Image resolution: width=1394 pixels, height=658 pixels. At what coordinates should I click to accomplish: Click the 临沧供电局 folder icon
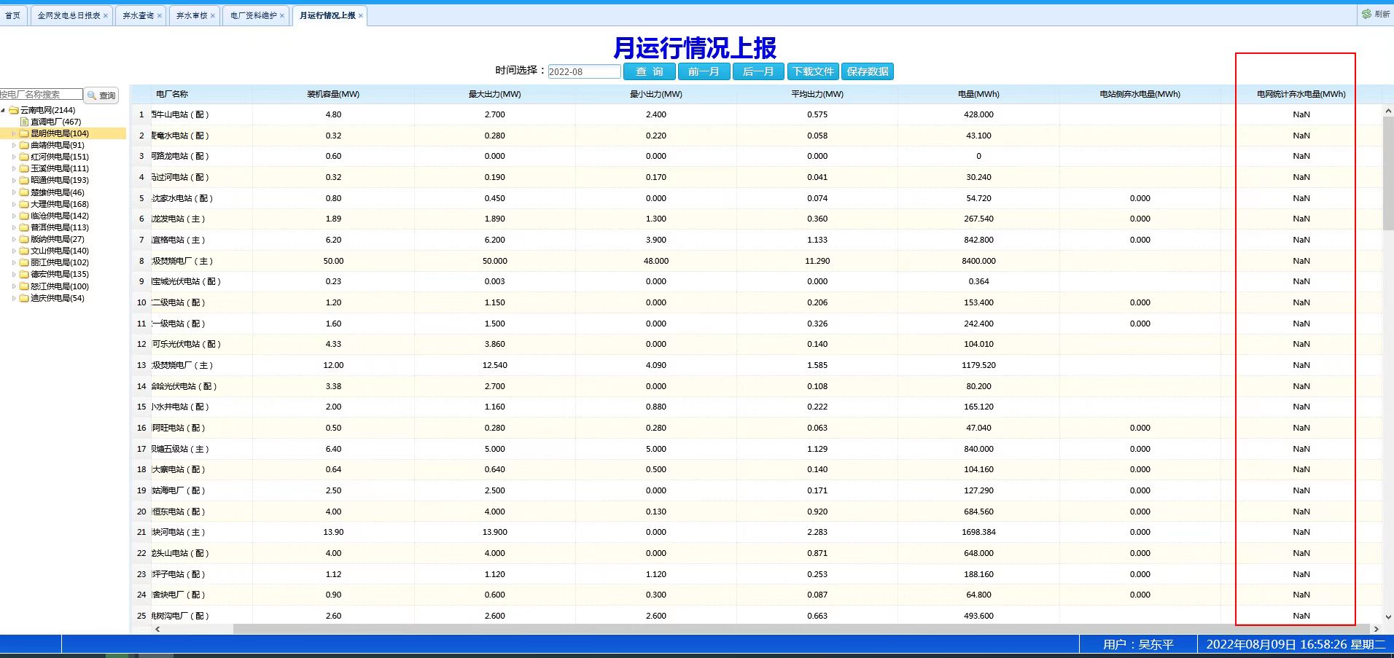click(24, 216)
